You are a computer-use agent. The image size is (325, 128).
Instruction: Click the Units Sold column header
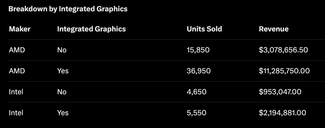point(204,29)
